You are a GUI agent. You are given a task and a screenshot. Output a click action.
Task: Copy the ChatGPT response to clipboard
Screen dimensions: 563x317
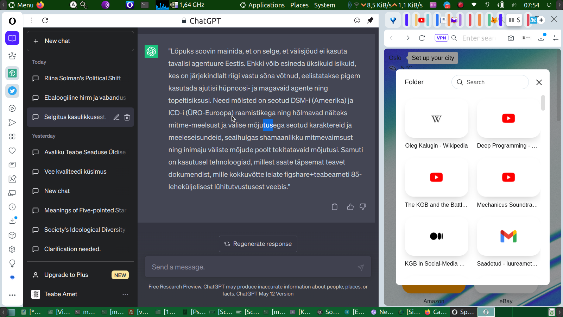(335, 207)
